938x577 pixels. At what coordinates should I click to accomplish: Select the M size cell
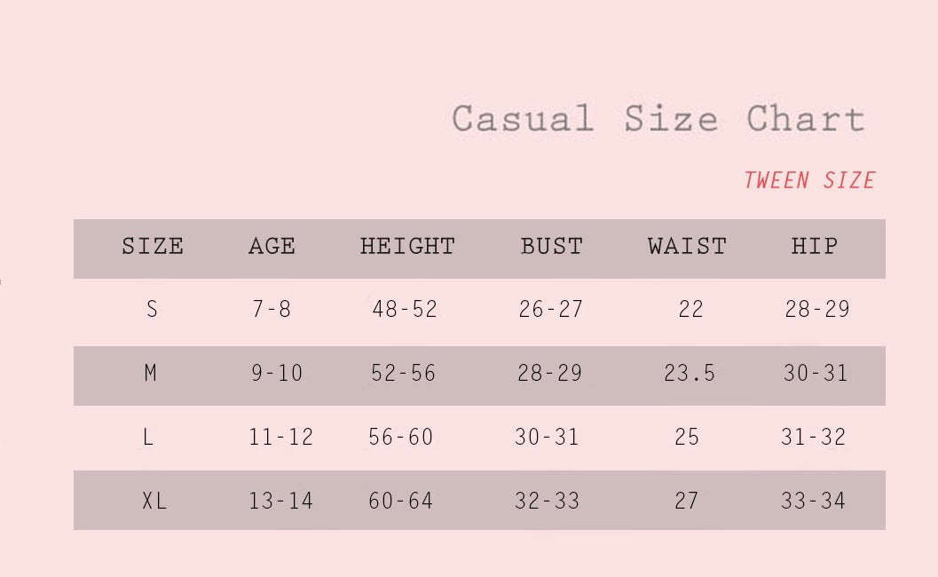[151, 373]
